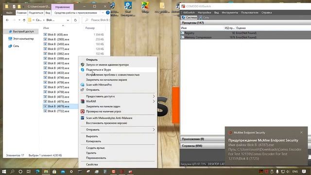This screenshot has width=311, height=175.
Task: Click the volume speaker tray icon
Action: coord(288,172)
